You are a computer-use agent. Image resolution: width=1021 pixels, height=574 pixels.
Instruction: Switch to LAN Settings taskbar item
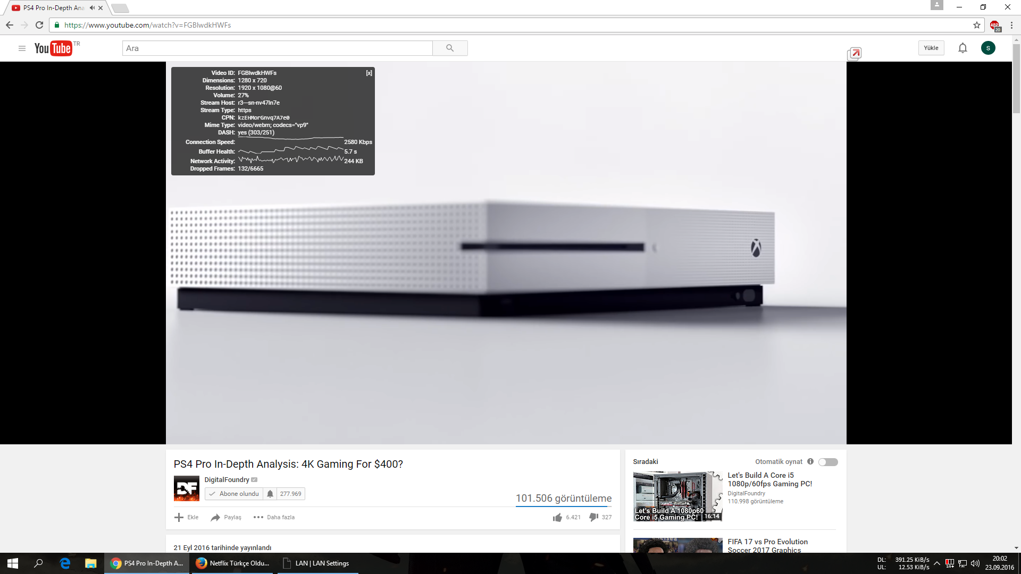(316, 563)
